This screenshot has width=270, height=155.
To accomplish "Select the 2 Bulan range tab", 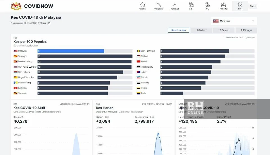I will (224, 30).
